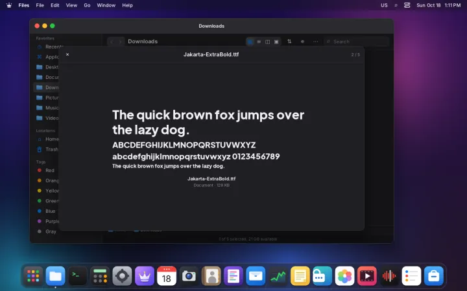The width and height of the screenshot is (467, 291).
Task: Open the Go menu
Action: (87, 5)
